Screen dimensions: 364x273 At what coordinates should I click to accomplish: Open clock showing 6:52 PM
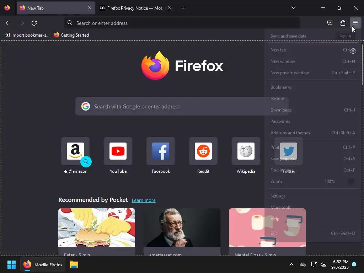click(340, 264)
